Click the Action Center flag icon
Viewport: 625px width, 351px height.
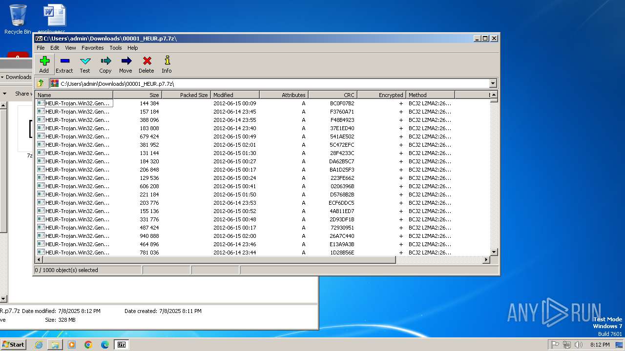555,345
